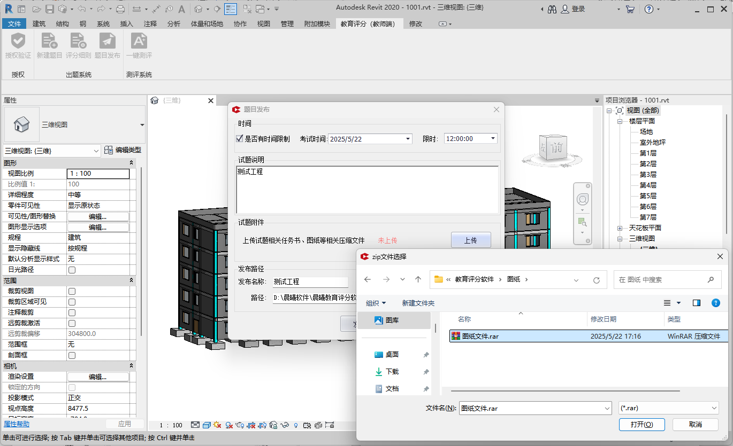The image size is (733, 446).
Task: Click the ViewCube 前 face
Action: click(556, 148)
